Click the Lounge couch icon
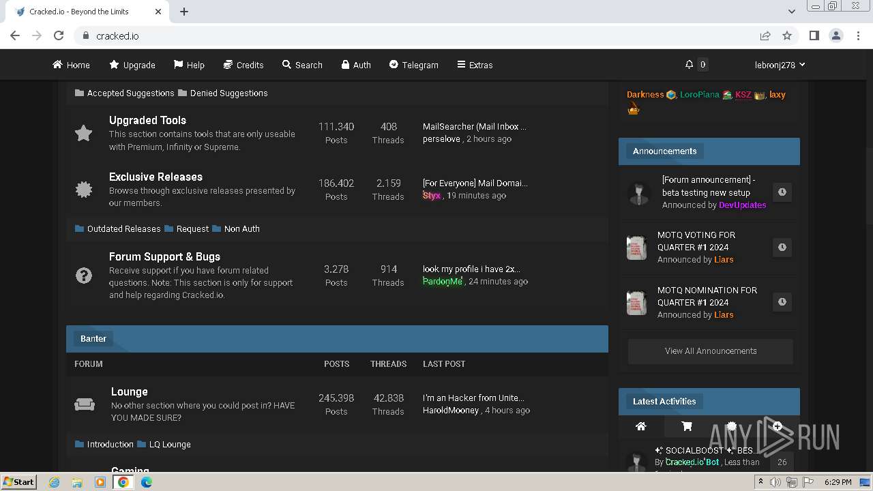This screenshot has width=873, height=491. (x=85, y=404)
